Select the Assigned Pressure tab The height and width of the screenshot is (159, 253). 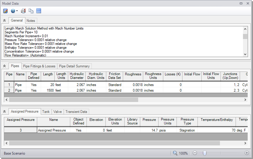(25, 111)
